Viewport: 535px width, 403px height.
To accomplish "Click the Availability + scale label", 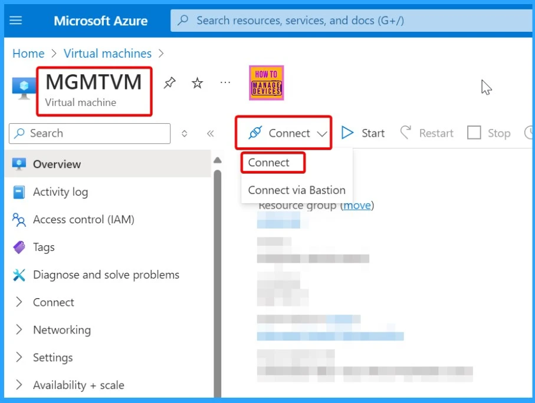I will click(x=78, y=385).
